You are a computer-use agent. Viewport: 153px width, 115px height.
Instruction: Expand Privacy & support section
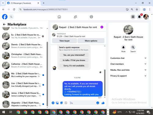pyautogui.click(x=128, y=76)
